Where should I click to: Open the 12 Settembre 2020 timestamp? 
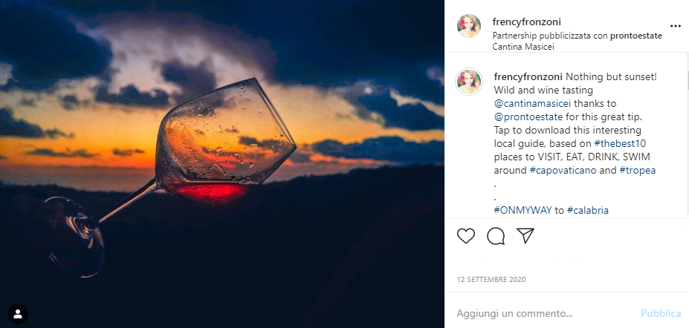[x=491, y=280]
